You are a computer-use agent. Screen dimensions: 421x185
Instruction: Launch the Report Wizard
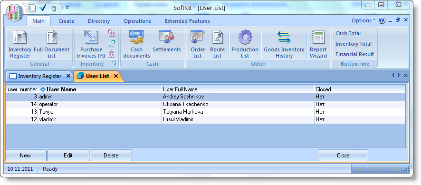(x=318, y=44)
